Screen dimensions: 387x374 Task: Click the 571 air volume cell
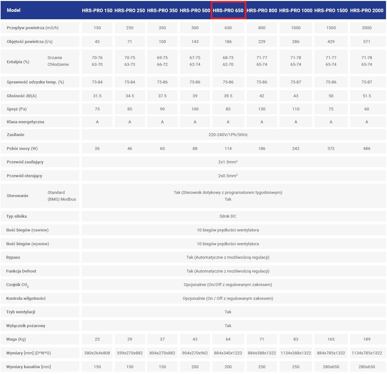tap(367, 42)
